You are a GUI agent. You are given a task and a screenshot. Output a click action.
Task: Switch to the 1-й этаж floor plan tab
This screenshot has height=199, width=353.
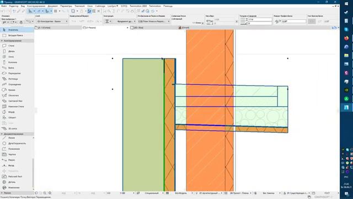tap(58, 28)
